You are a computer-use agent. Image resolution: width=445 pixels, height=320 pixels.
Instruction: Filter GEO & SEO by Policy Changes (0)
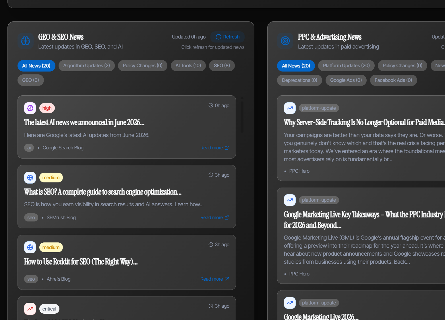tap(143, 65)
